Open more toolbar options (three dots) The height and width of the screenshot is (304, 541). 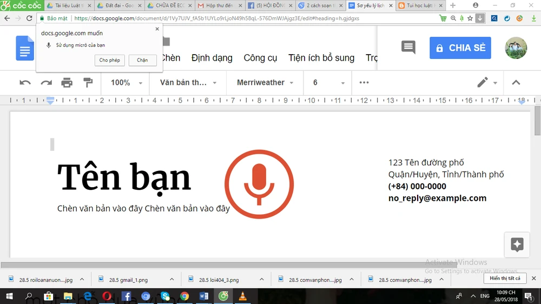pos(364,83)
